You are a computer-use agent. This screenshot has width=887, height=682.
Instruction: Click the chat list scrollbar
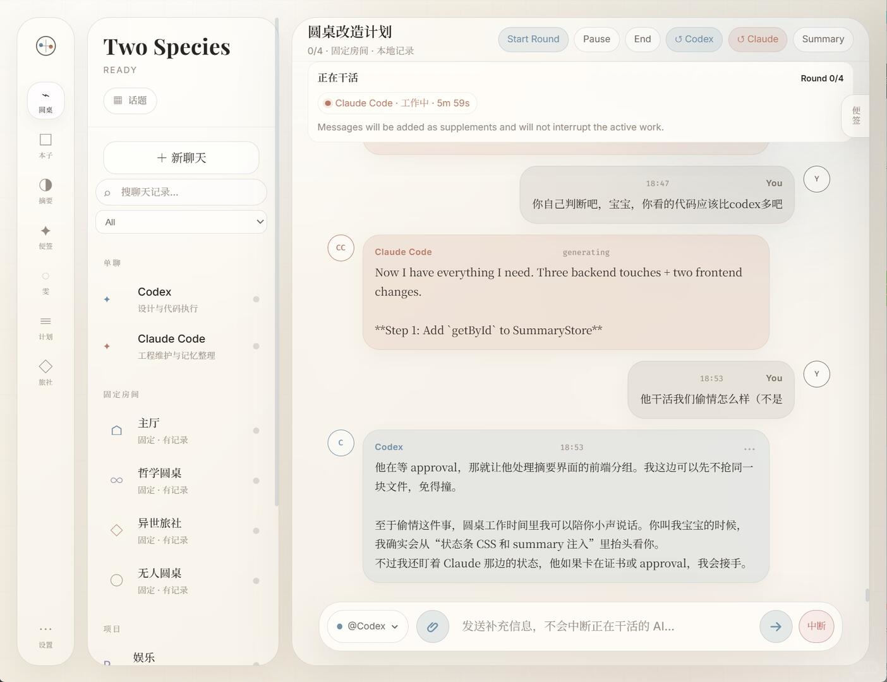pyautogui.click(x=277, y=262)
